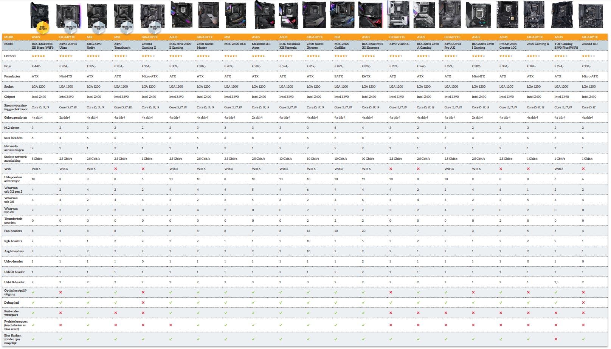Select the star rating of ROG Maximus XII Hero
Viewport: 611px width, 349px height.
(x=38, y=56)
